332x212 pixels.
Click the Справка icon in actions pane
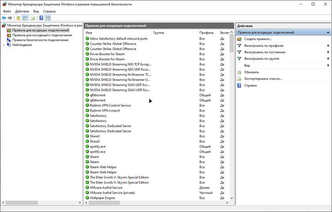[239, 85]
